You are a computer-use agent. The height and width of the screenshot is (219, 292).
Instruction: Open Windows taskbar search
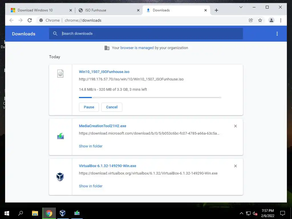click(21, 213)
